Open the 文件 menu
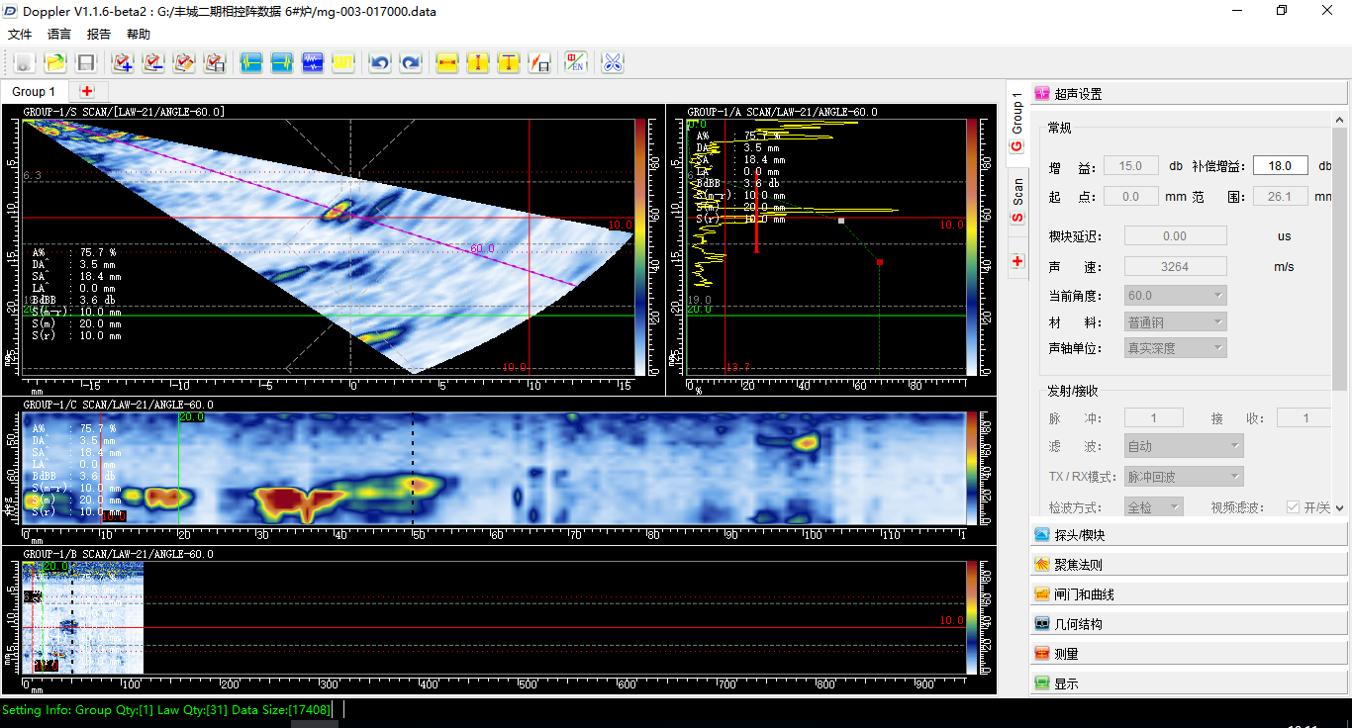This screenshot has width=1352, height=728. 20,35
